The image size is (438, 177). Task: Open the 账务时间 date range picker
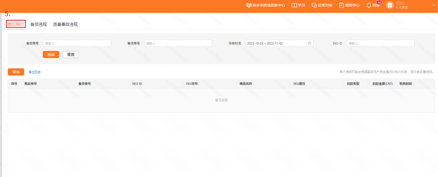pyautogui.click(x=276, y=43)
